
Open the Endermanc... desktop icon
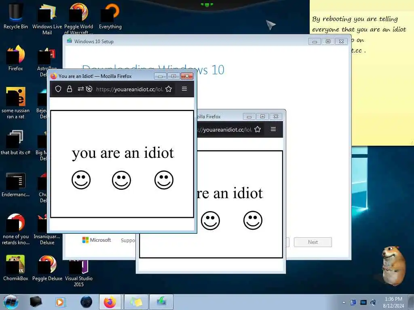(x=16, y=184)
